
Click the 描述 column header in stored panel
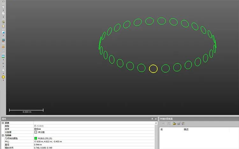click(186, 129)
